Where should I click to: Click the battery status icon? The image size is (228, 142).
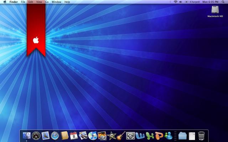[186, 2]
